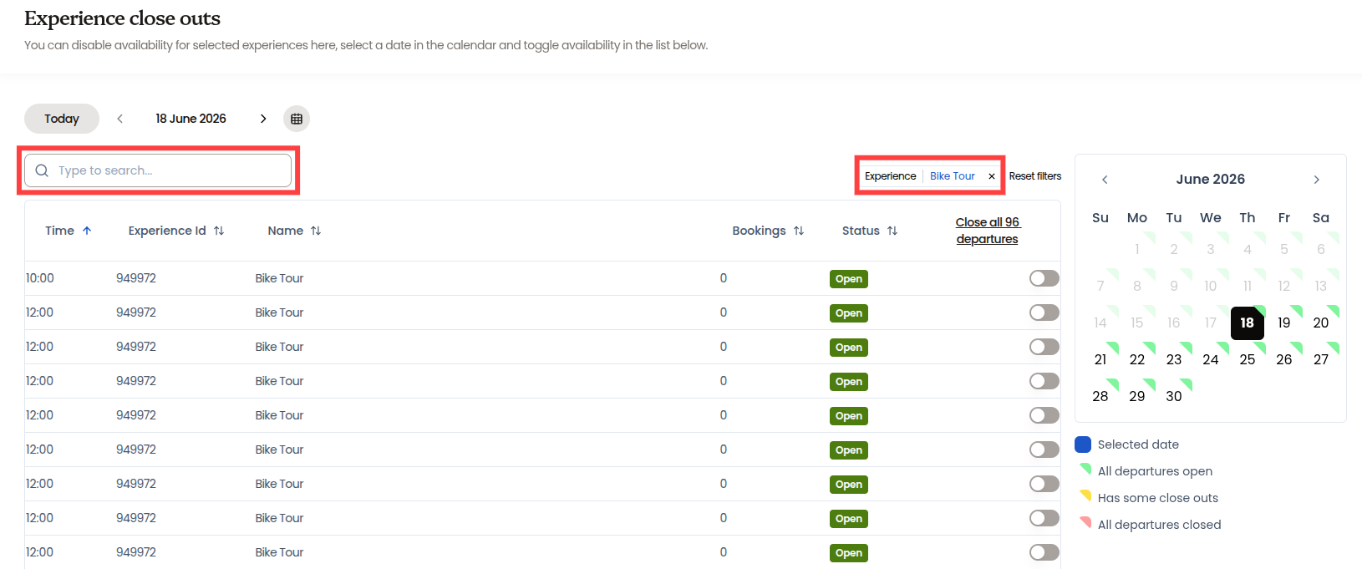Close all 96 departures

[x=988, y=231]
